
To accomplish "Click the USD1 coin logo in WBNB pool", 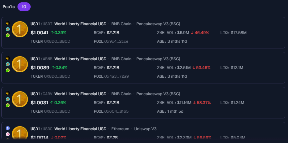I will (20, 64).
